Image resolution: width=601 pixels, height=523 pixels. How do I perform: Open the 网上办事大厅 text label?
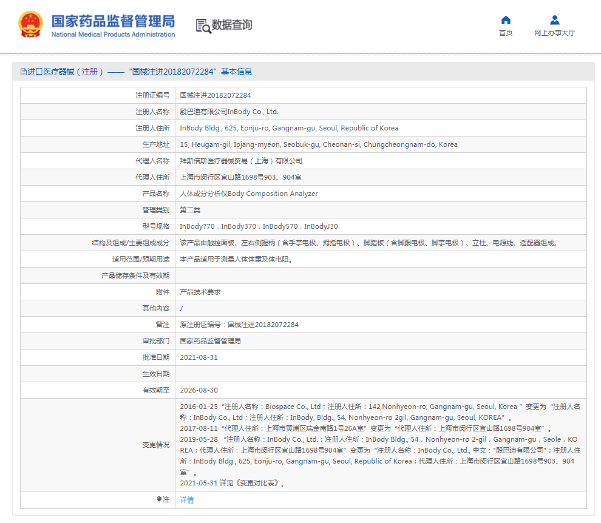(554, 33)
